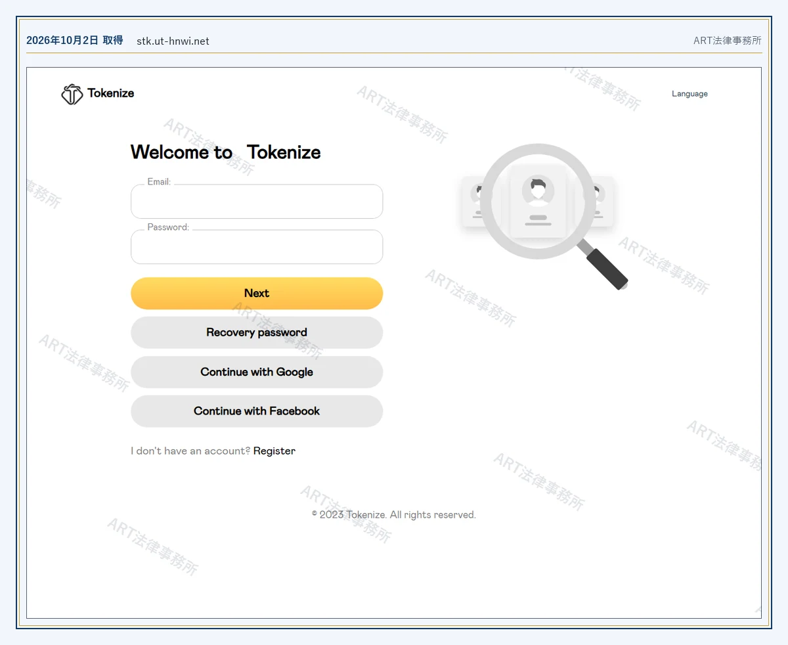
Task: Click the 'stk.ut-hnwi.net' URL text
Action: 173,41
